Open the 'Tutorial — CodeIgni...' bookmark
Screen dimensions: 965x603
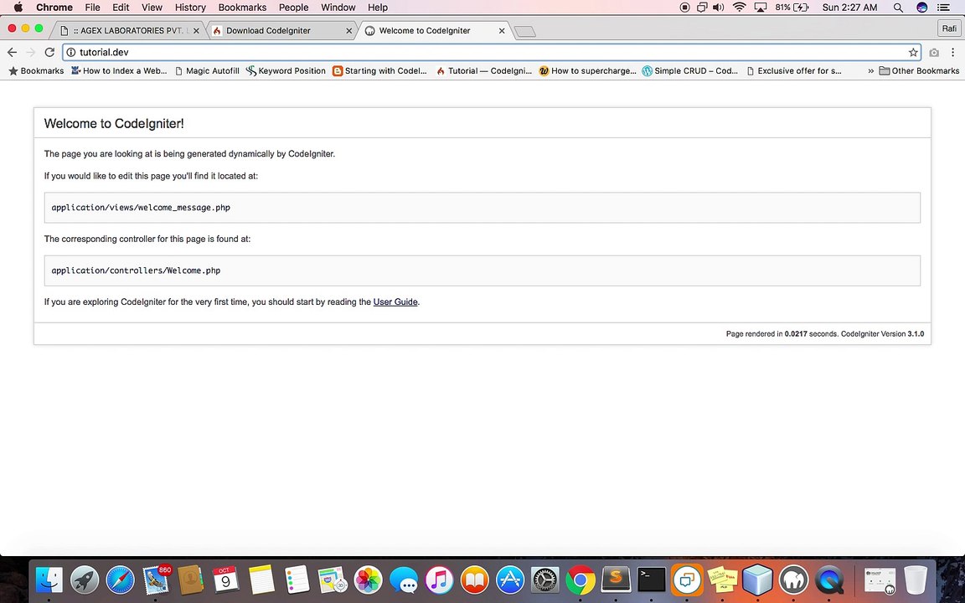[x=483, y=70]
